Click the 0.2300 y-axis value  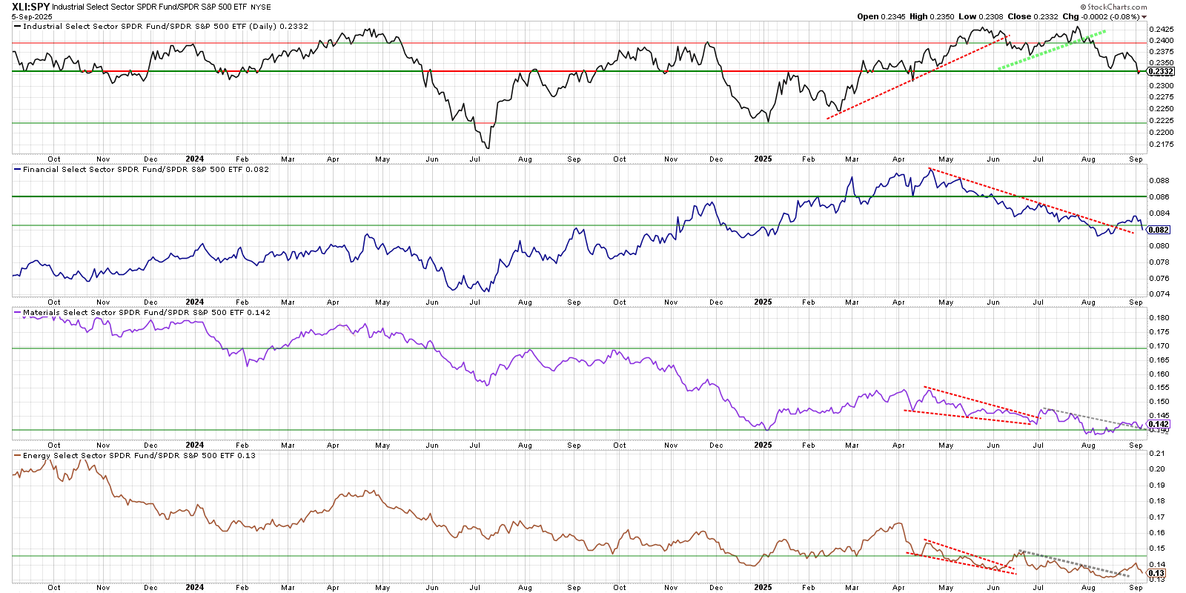pyautogui.click(x=1161, y=86)
